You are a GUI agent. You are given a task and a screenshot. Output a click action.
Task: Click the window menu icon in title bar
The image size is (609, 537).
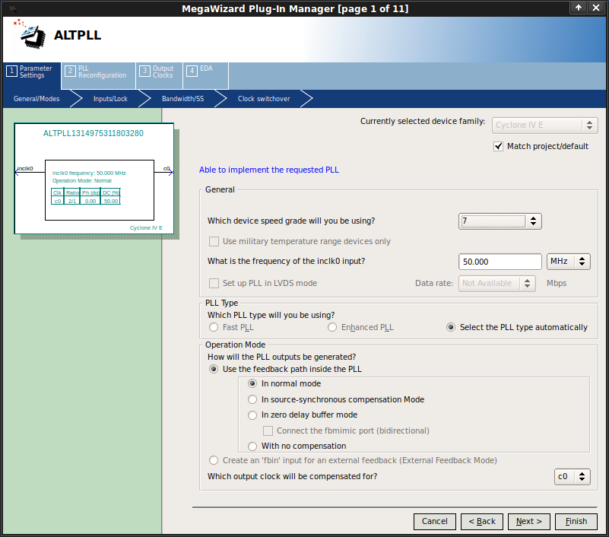(x=13, y=8)
